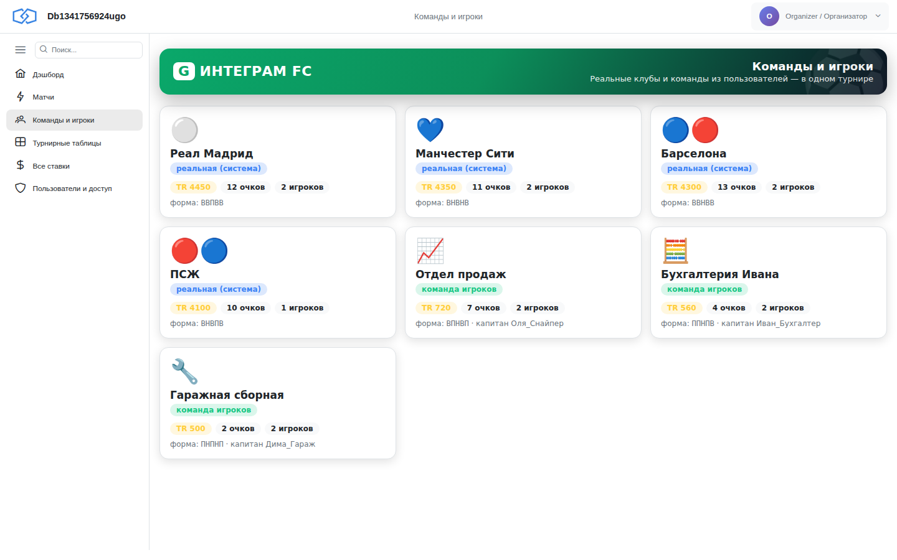This screenshot has height=560, width=897.
Task: Click the Матчи lightning icon
Action: 21,97
